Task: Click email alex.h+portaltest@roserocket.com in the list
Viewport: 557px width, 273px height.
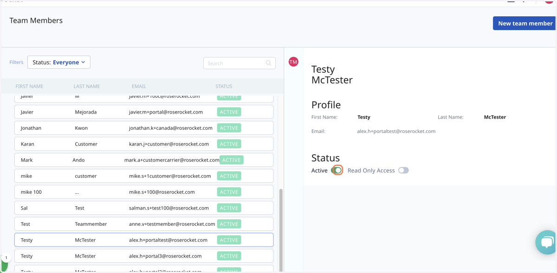Action: 168,240
